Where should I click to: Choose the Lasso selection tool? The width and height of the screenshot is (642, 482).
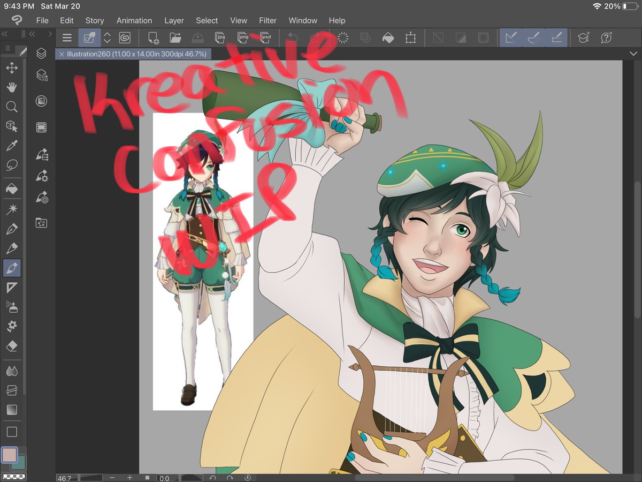click(12, 165)
